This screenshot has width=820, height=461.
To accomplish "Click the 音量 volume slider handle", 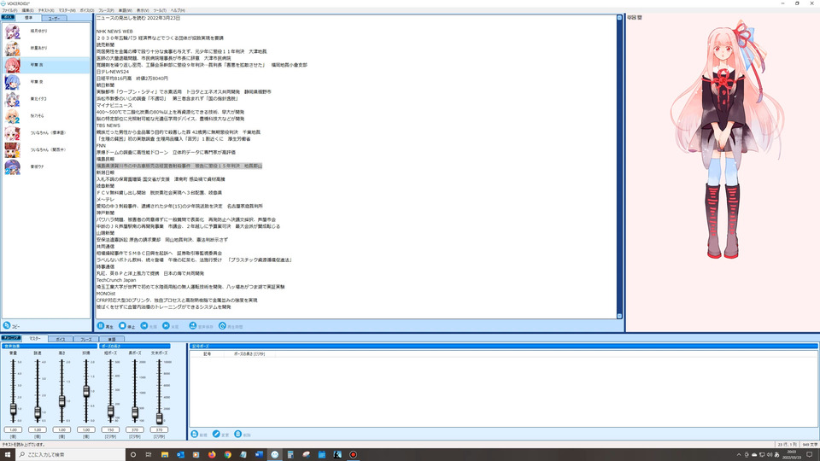I will 13,409.
